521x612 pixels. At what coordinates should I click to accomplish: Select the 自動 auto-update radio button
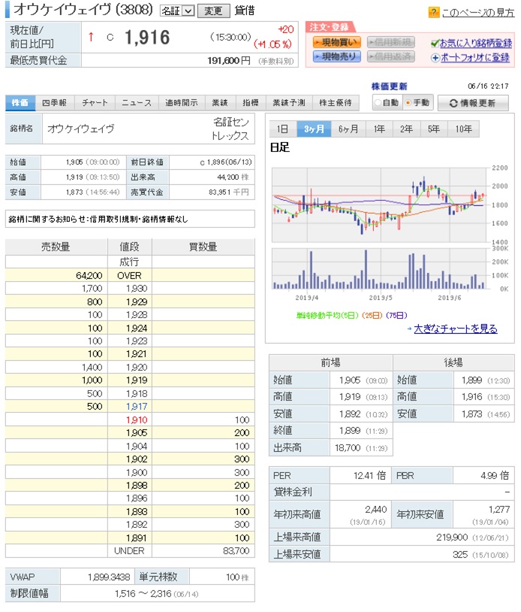point(378,103)
